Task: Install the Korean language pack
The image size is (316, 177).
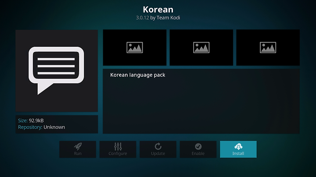Action: (x=238, y=149)
